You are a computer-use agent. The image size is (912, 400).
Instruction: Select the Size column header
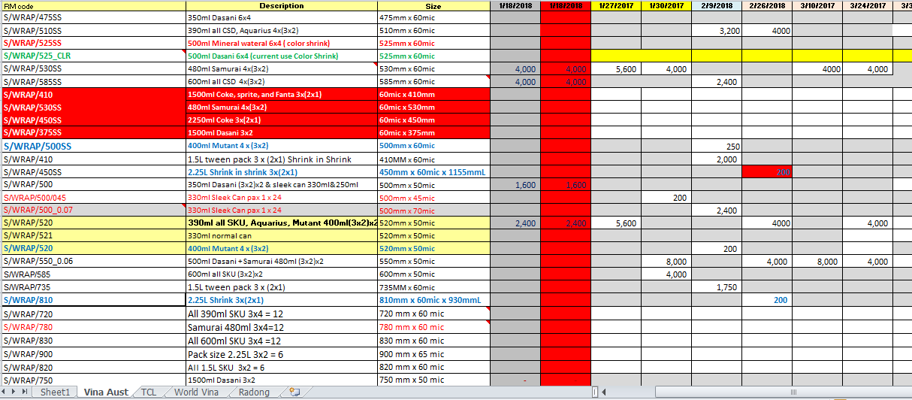433,5
